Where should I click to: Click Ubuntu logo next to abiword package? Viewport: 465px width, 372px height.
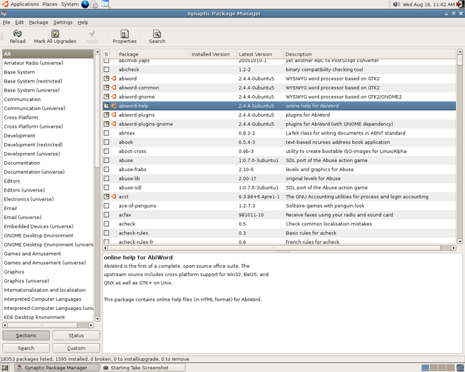113,79
